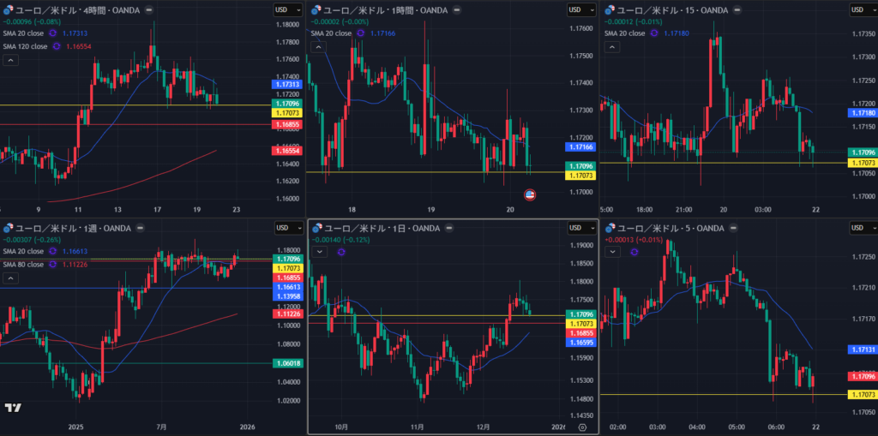This screenshot has width=878, height=436.
Task: Toggle the round minus button on weekly chart title
Action: tap(140, 229)
